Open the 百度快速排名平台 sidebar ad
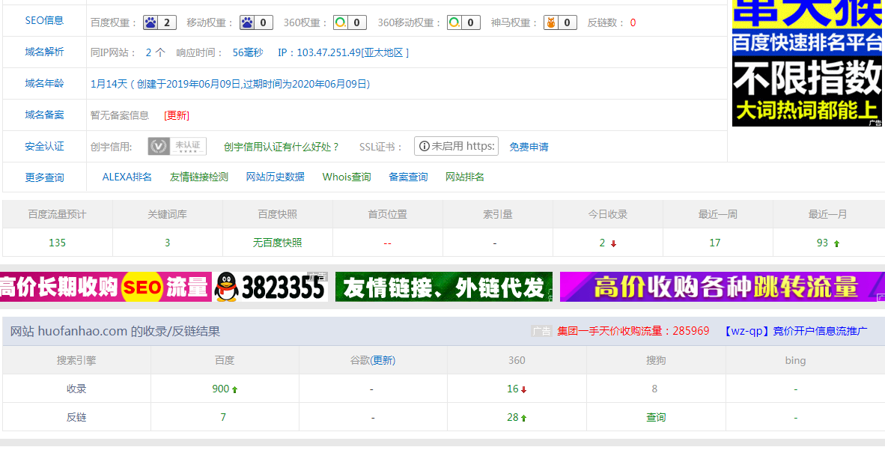885x450 pixels. pyautogui.click(x=807, y=63)
